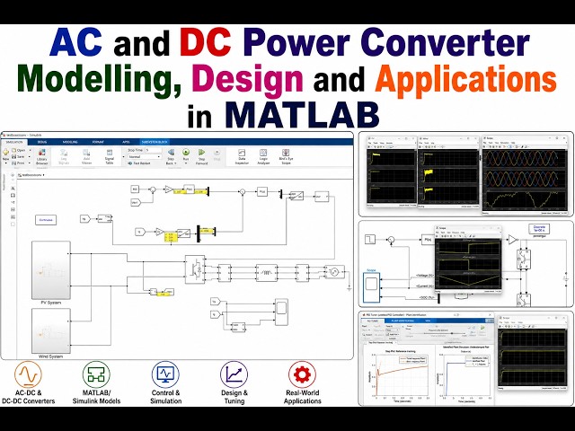Select the Scope block on the main canvas
This screenshot has height=431, width=575.
(281, 312)
